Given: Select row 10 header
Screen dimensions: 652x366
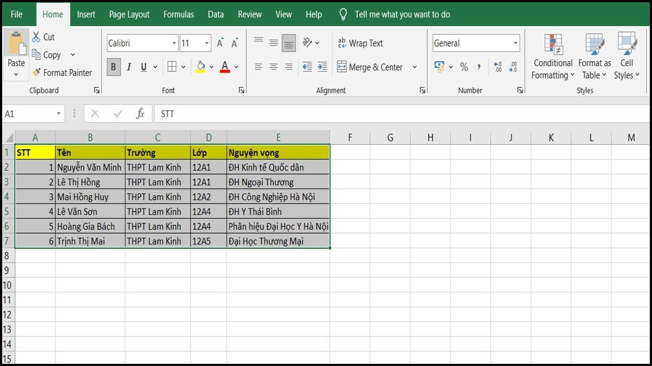Looking at the screenshot, I should 8,285.
